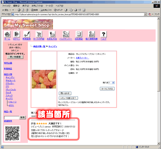Open the 表示(V) menu
Image resolution: width=161 pixels, height=149 pixels.
pyautogui.click(x=26, y=6)
